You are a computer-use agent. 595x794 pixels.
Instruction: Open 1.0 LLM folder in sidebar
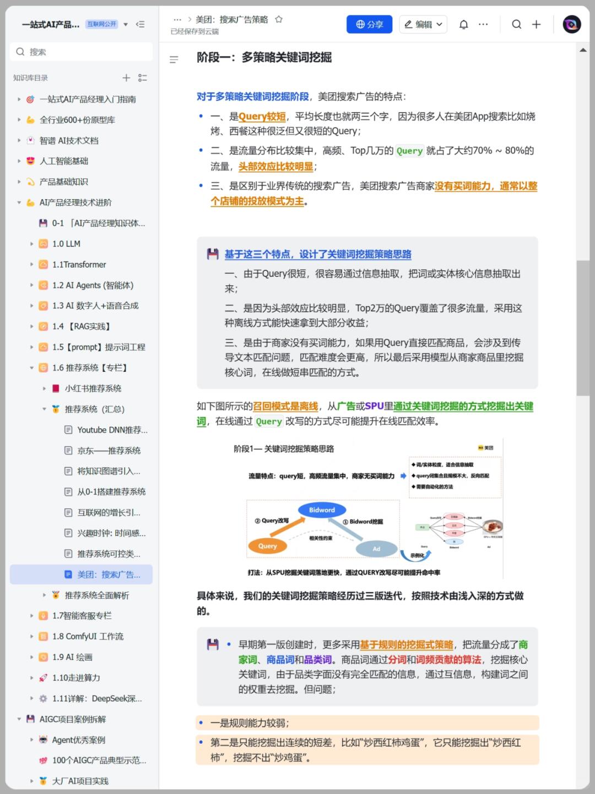(66, 244)
